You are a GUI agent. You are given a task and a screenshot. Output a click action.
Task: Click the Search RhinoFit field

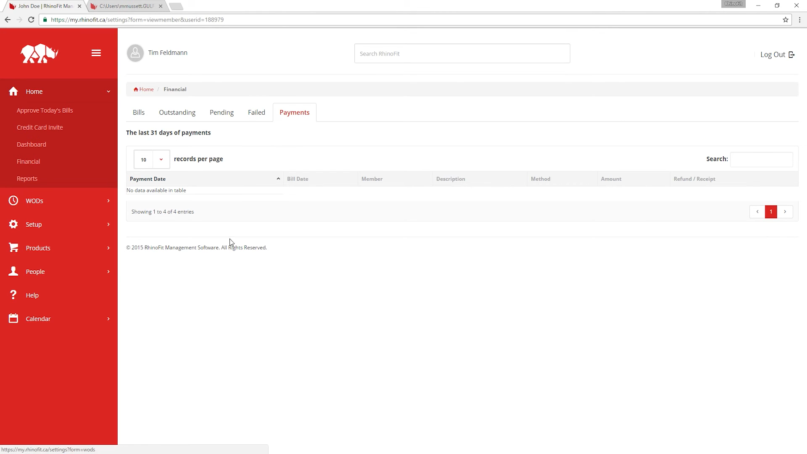[x=462, y=53]
